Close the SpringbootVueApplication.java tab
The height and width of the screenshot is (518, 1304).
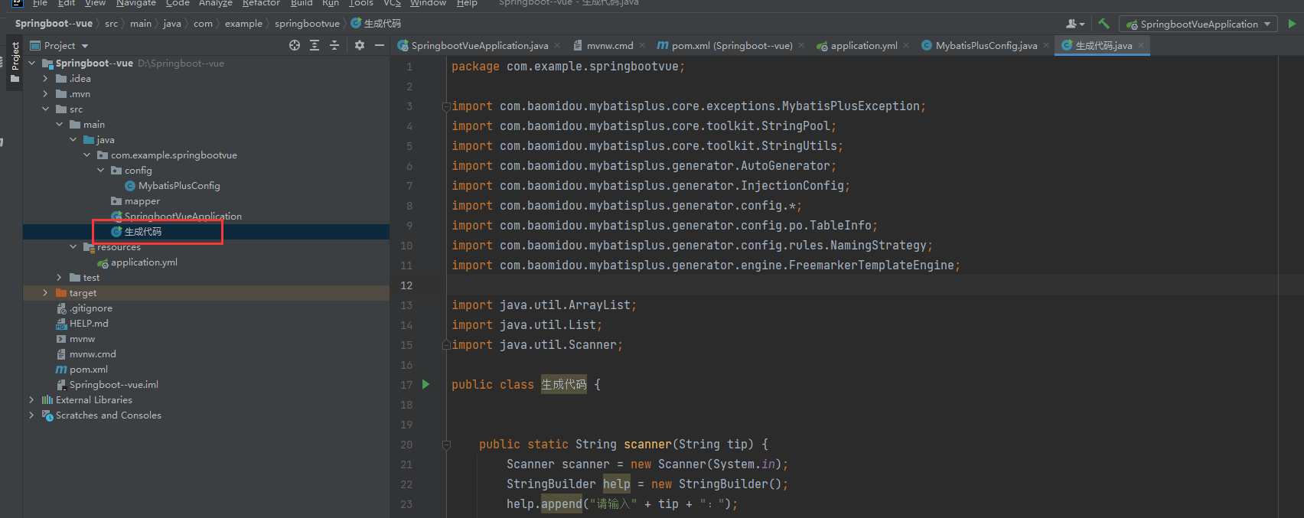[557, 46]
